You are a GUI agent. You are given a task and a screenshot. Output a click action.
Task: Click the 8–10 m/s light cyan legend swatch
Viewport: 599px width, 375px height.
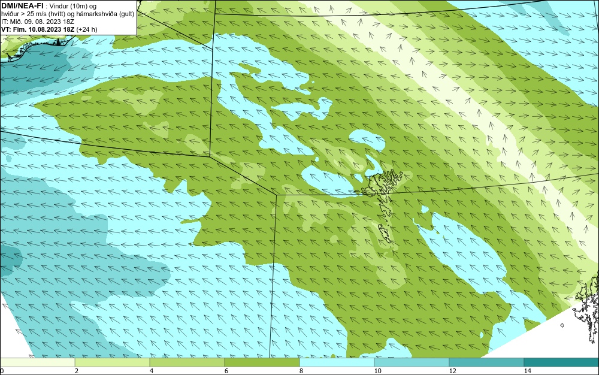tap(337, 362)
